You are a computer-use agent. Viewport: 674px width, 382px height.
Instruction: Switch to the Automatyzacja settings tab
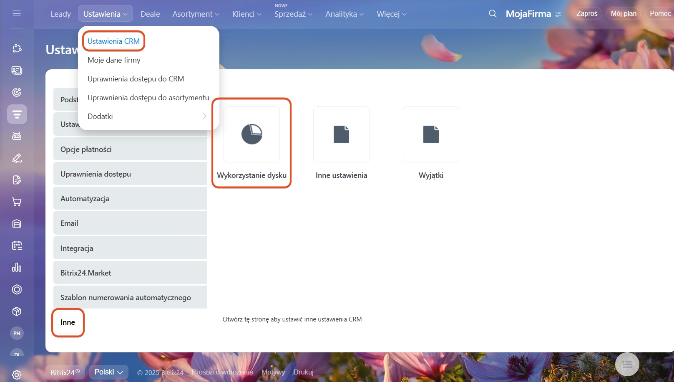click(130, 199)
